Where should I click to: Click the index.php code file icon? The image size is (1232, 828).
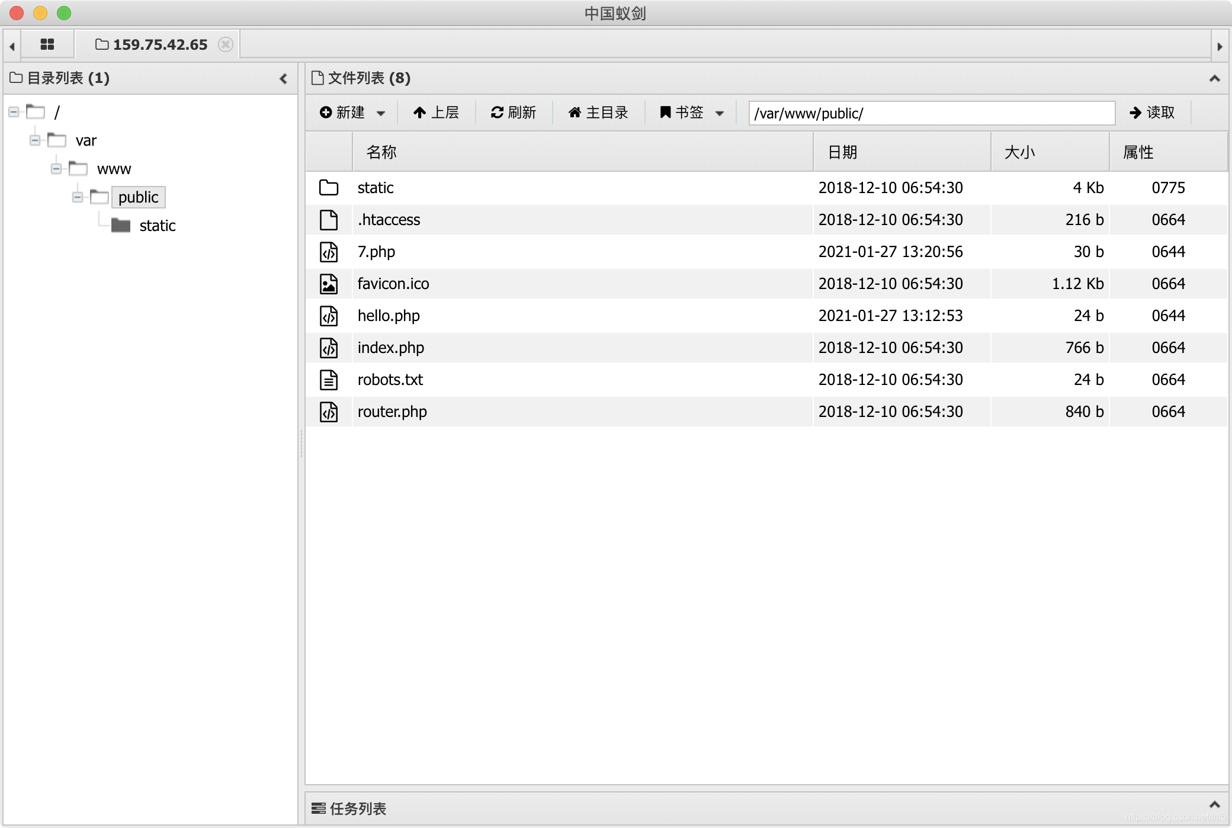(329, 348)
